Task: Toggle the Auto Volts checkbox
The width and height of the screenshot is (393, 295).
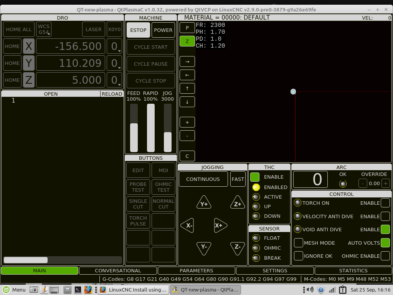Action: 385,243
